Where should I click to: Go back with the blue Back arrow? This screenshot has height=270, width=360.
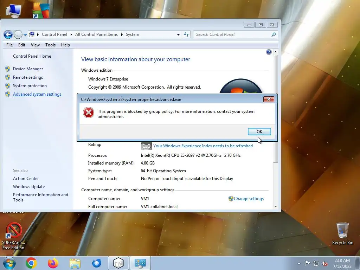[x=8, y=35]
